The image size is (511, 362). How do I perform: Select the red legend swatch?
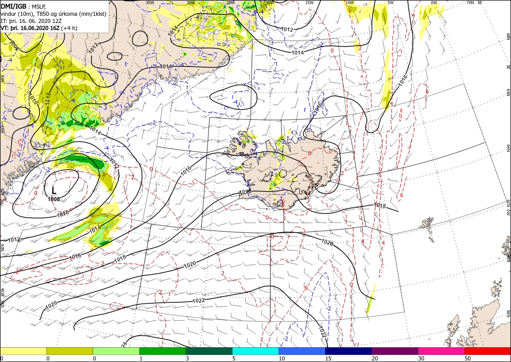(x=487, y=351)
